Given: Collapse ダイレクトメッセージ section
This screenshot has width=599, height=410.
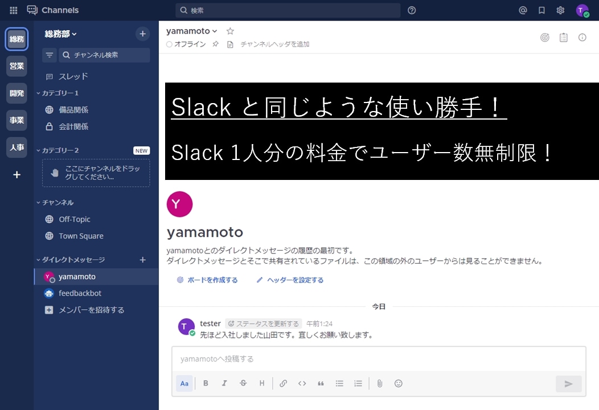Looking at the screenshot, I should (x=71, y=260).
